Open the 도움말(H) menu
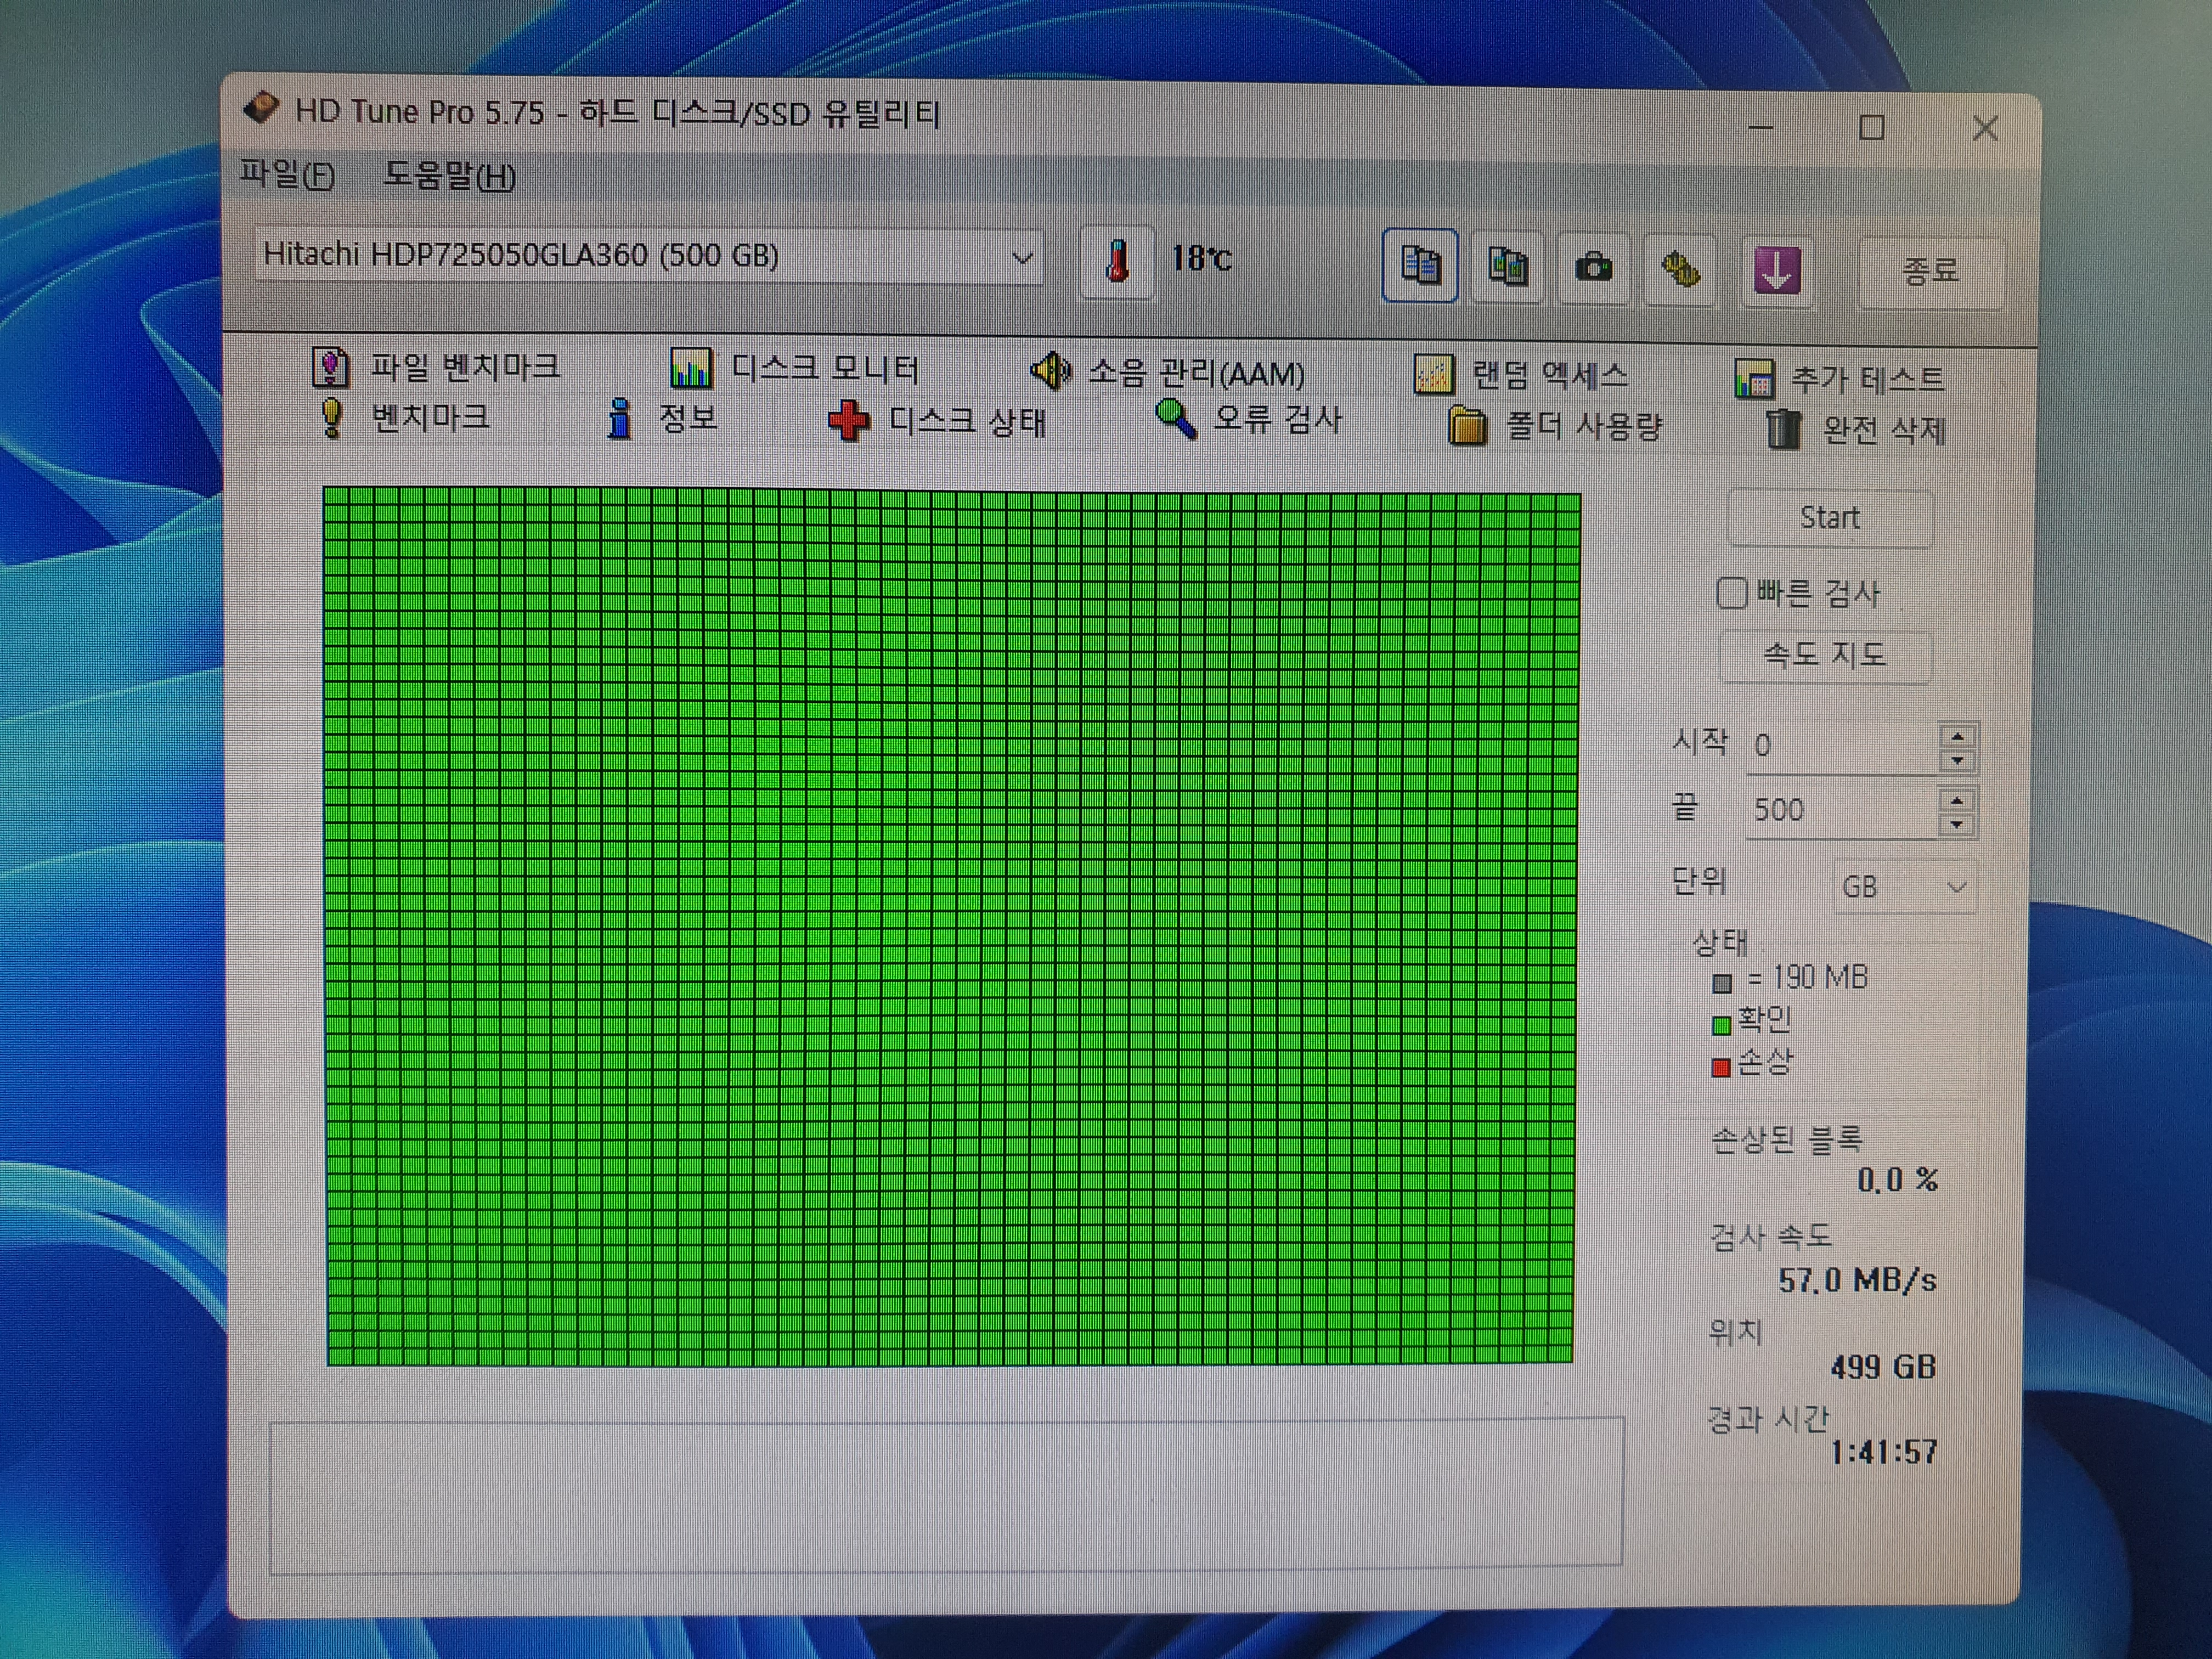 click(x=450, y=176)
